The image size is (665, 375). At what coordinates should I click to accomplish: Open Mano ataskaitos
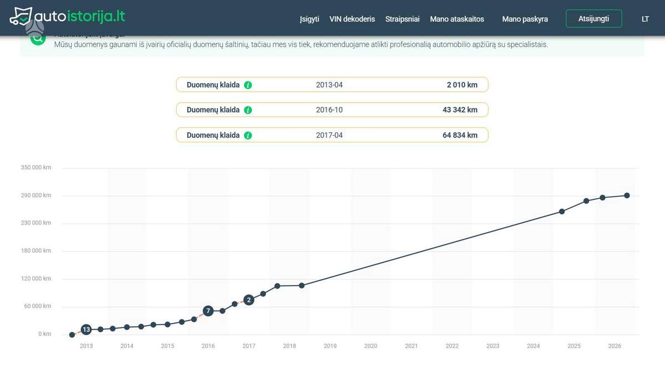[x=457, y=19]
